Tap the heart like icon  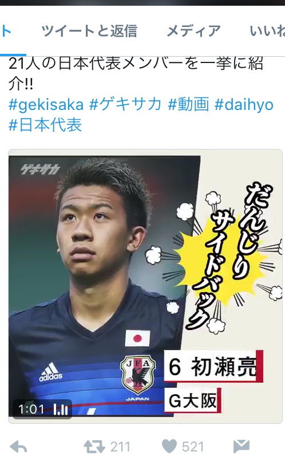pos(169,446)
